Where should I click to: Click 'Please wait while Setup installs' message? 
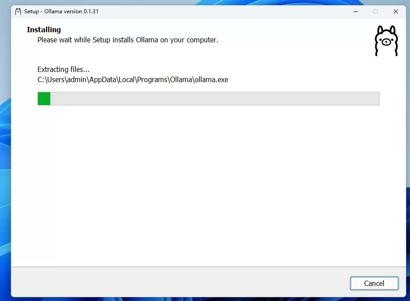point(128,40)
